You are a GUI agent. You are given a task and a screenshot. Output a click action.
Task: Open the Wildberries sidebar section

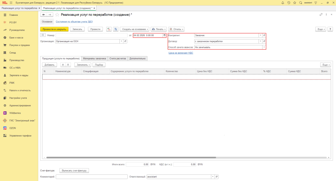tap(15, 113)
